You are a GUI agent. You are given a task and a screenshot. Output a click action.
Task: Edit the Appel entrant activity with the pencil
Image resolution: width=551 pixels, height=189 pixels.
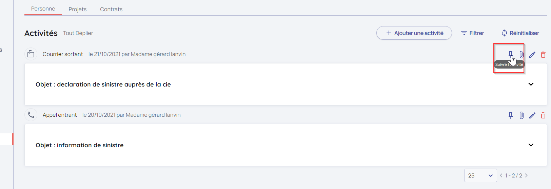click(x=532, y=115)
